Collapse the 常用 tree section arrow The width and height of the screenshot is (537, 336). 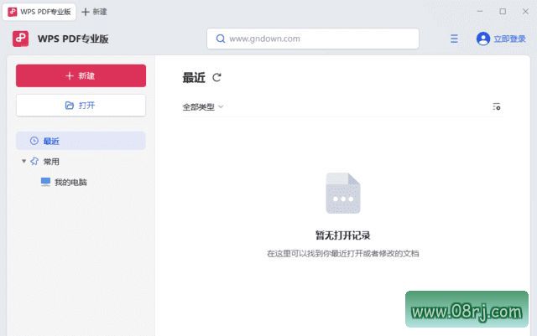click(x=24, y=161)
